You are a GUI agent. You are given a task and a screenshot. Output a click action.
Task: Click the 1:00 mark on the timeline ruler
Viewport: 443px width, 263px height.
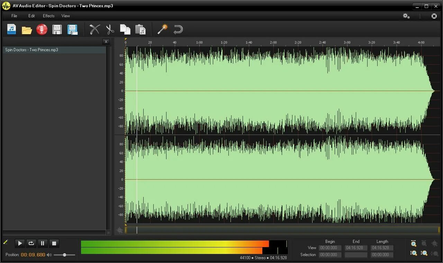click(x=199, y=43)
